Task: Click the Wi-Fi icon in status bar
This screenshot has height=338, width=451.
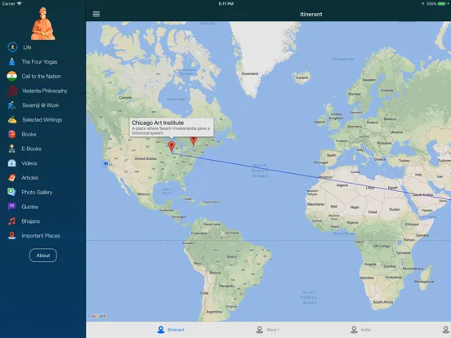Action: (20, 3)
